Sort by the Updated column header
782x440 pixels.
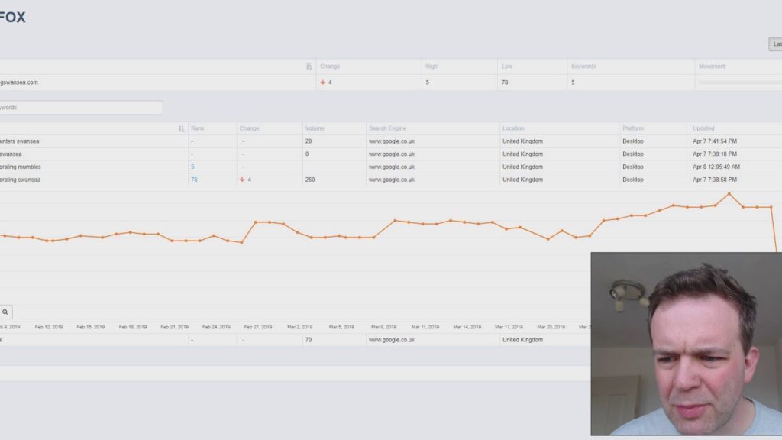coord(703,128)
